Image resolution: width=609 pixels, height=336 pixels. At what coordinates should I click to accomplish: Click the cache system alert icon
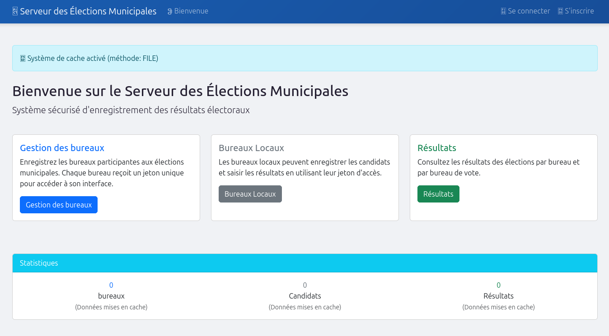pos(23,58)
